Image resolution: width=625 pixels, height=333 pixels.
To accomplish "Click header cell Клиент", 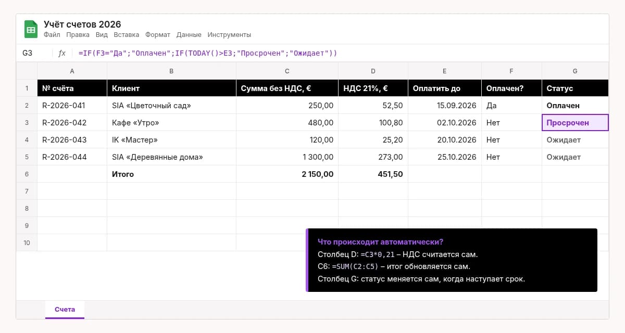I will [x=171, y=88].
